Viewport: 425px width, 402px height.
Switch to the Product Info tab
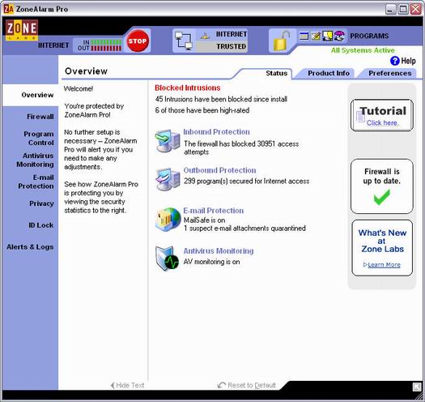[x=329, y=73]
